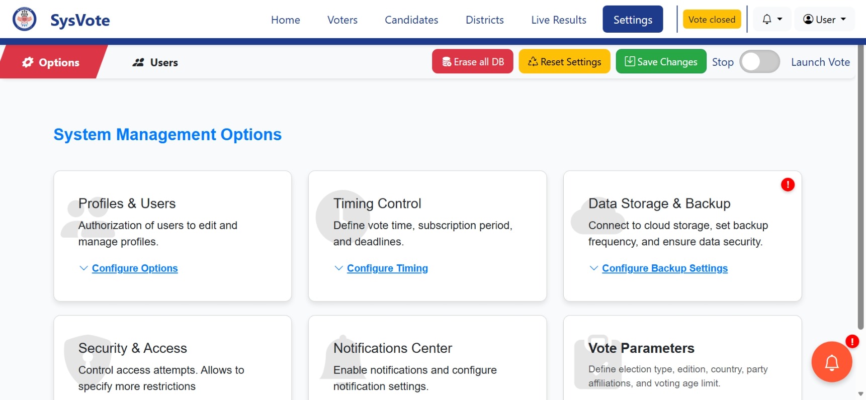Expand Configure Options chevron in Profiles & Users
Image resolution: width=866 pixels, height=400 pixels.
[83, 268]
